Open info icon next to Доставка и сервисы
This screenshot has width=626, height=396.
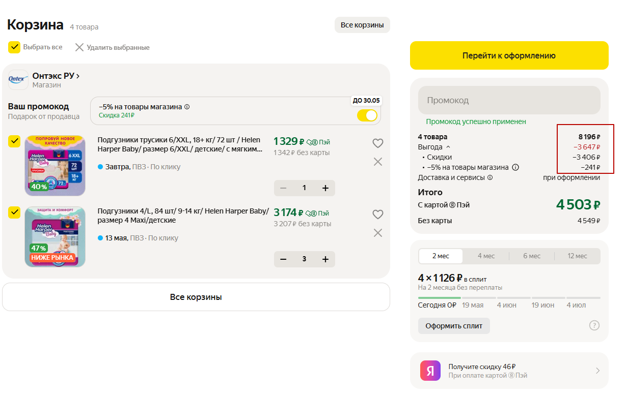click(x=490, y=178)
